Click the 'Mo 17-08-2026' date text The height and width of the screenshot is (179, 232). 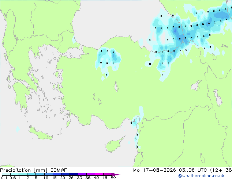pyautogui.click(x=154, y=170)
